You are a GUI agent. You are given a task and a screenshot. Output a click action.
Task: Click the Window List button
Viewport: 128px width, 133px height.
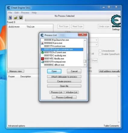[x=72, y=92]
